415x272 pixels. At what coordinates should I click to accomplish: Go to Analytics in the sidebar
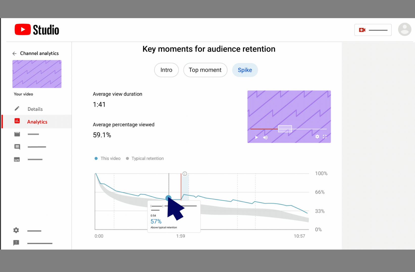click(37, 122)
